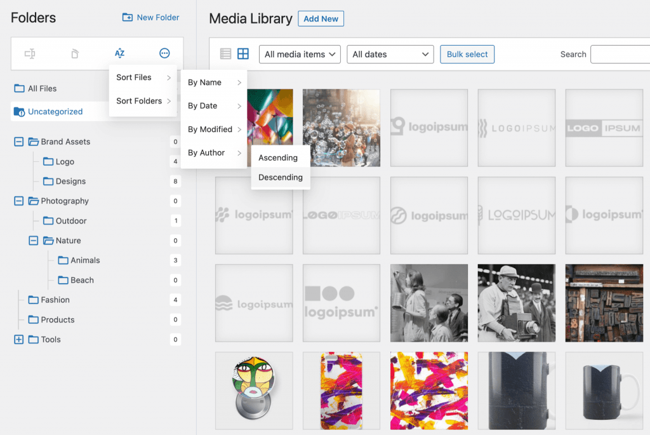The image size is (650, 435).
Task: Open the All media items dropdown
Action: 300,55
